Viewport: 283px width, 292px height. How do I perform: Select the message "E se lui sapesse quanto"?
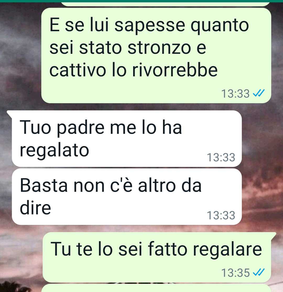point(156,56)
